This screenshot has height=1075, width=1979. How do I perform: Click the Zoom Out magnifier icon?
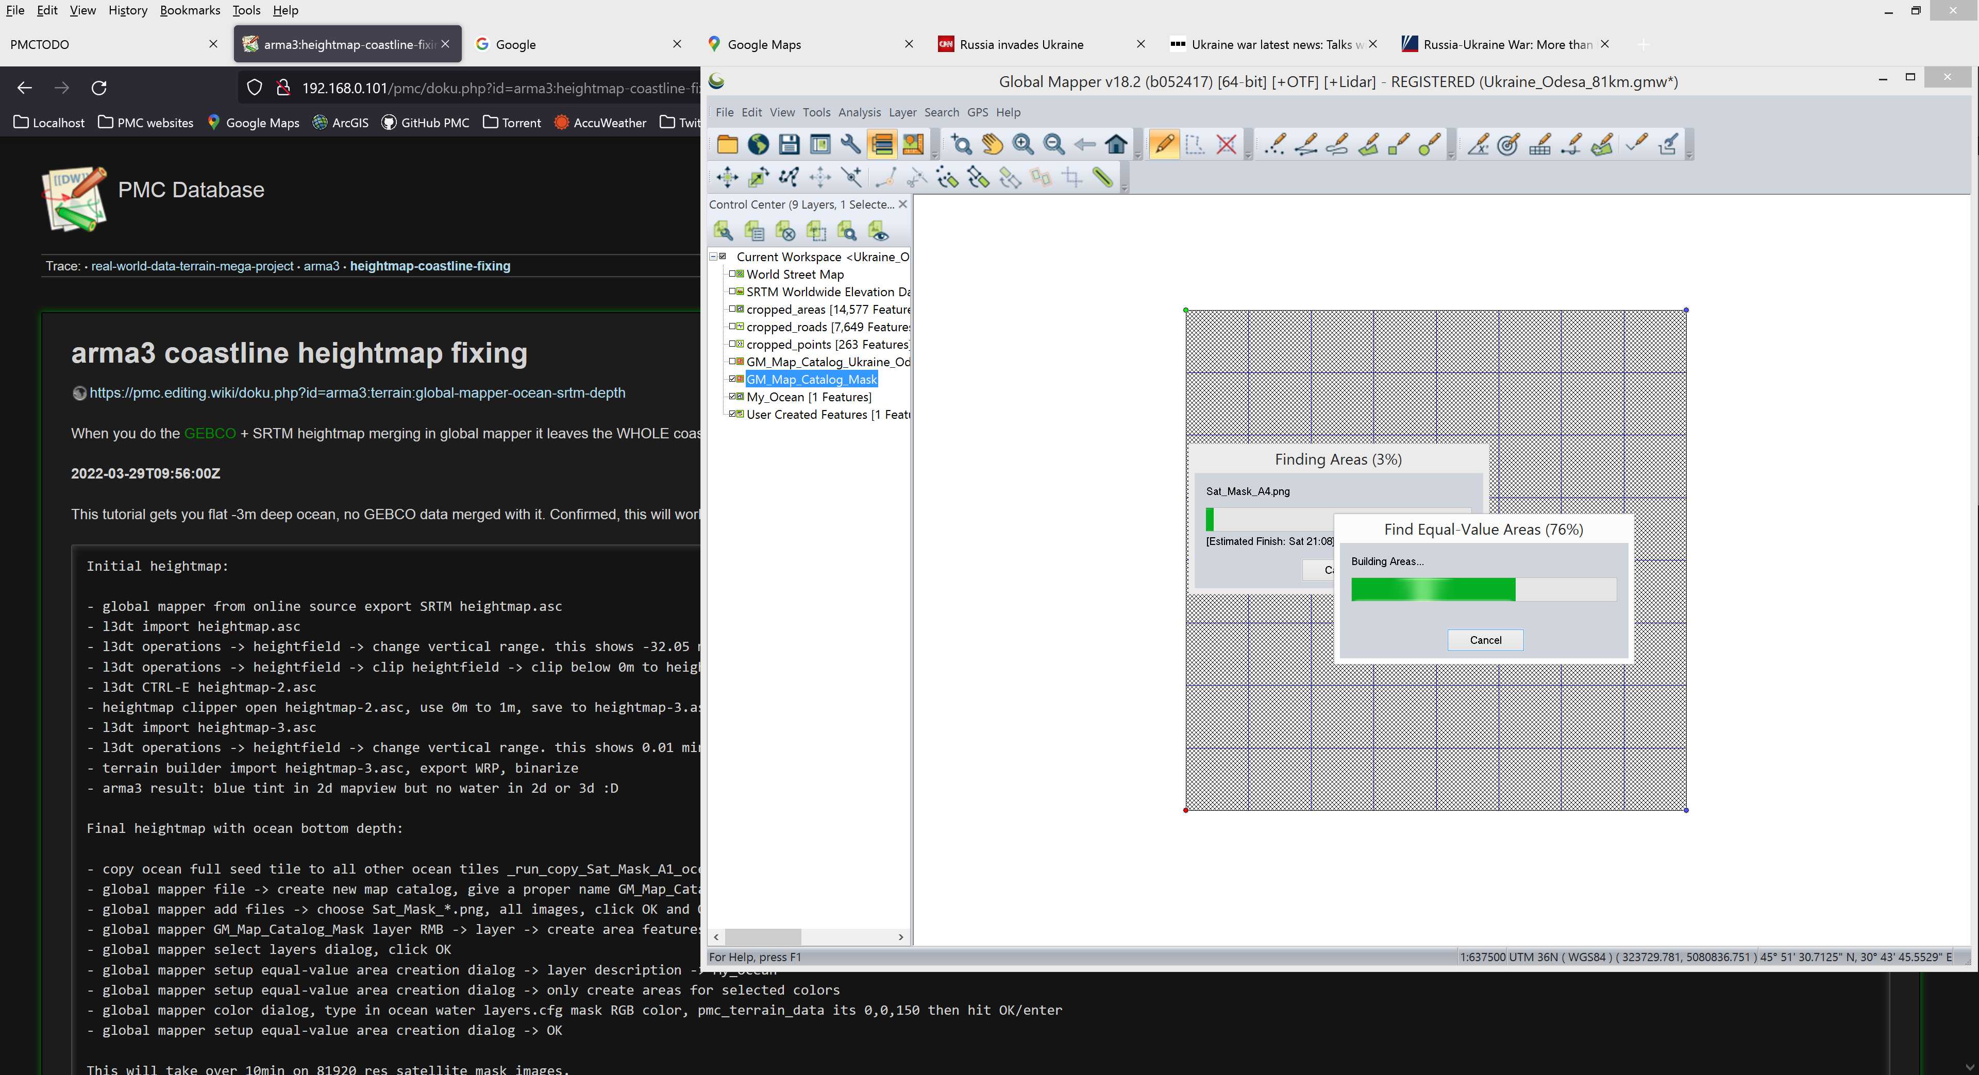(1054, 144)
